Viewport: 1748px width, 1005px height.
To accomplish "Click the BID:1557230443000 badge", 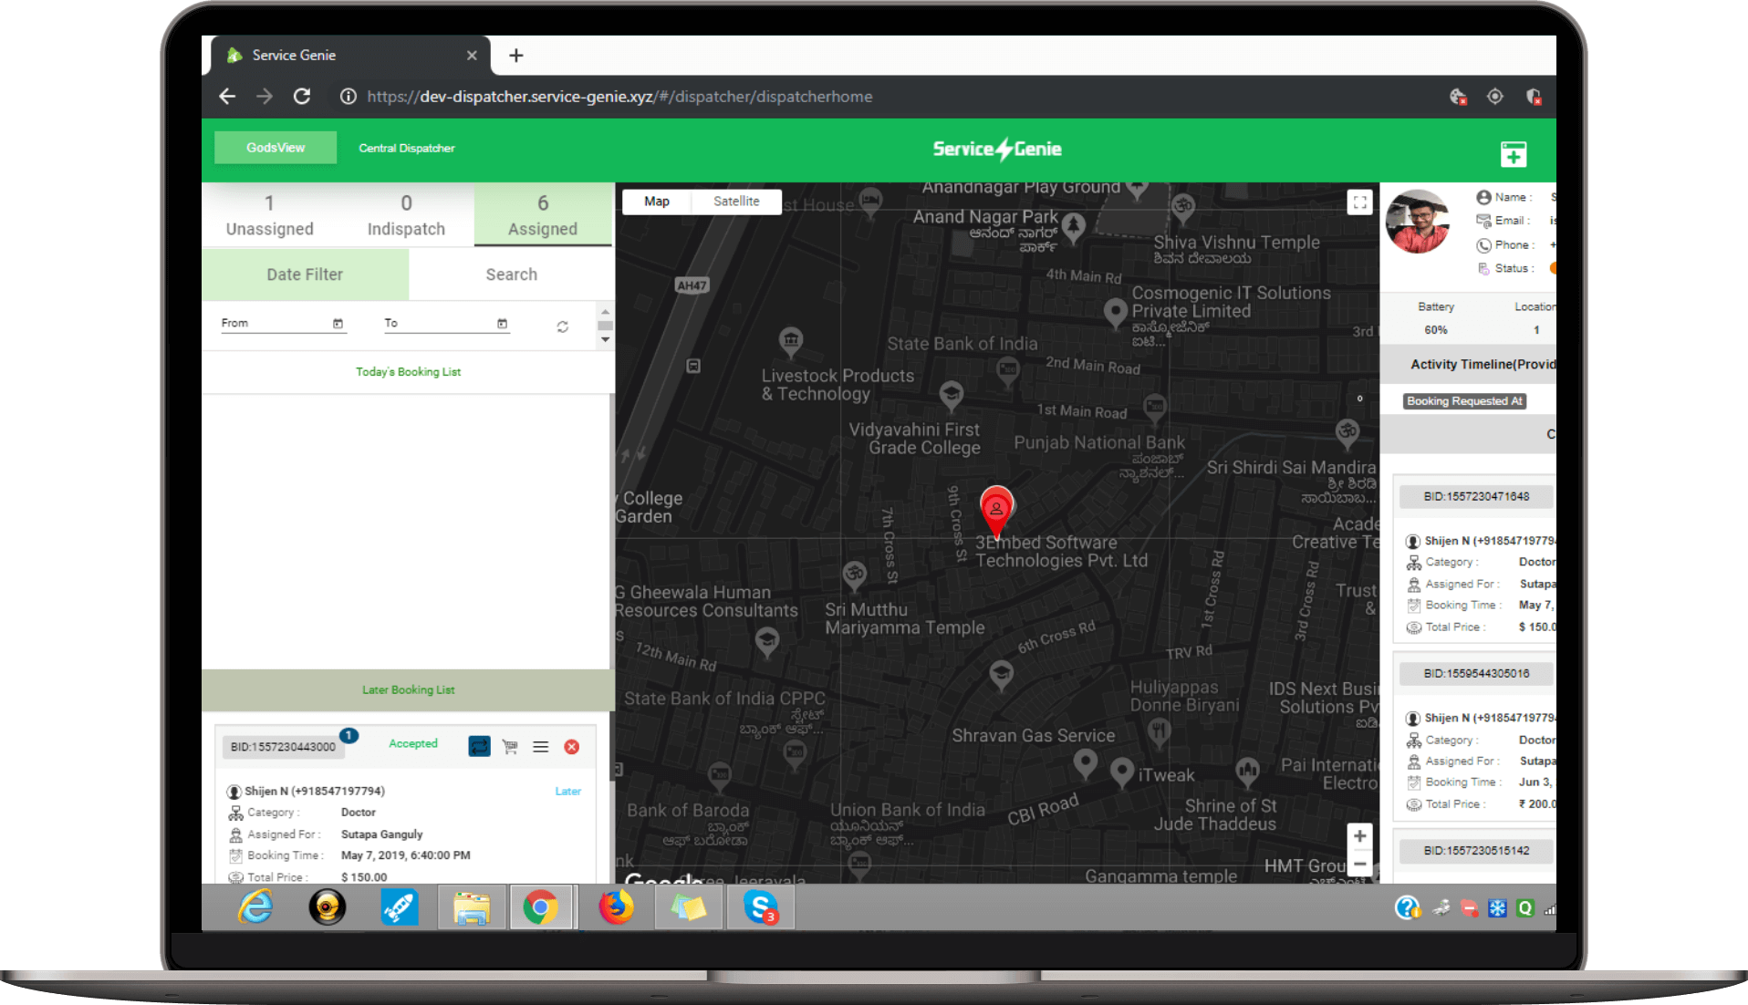I will pos(283,747).
